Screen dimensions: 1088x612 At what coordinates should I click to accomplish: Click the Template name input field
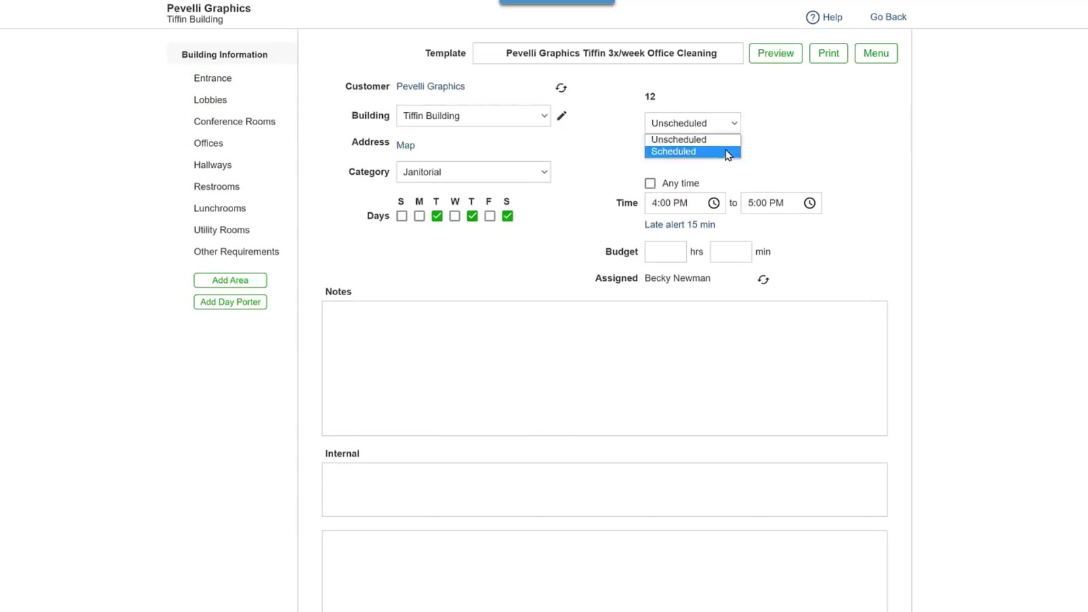[x=608, y=53]
